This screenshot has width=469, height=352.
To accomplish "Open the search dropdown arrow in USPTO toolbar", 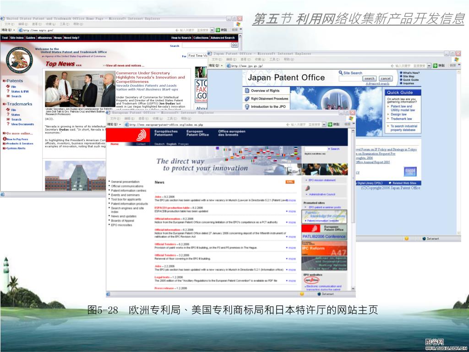I will (x=212, y=30).
